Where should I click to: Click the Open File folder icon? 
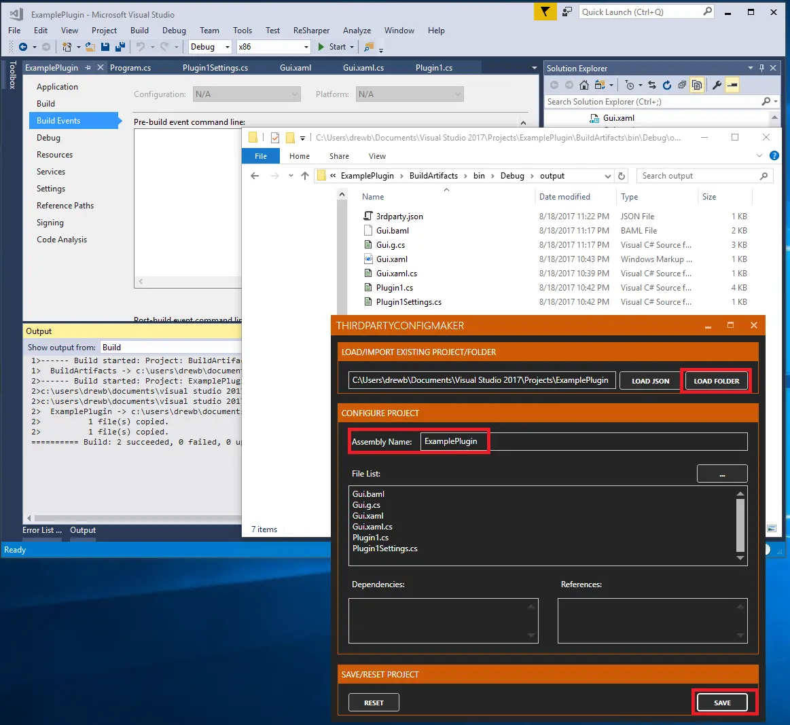point(90,47)
